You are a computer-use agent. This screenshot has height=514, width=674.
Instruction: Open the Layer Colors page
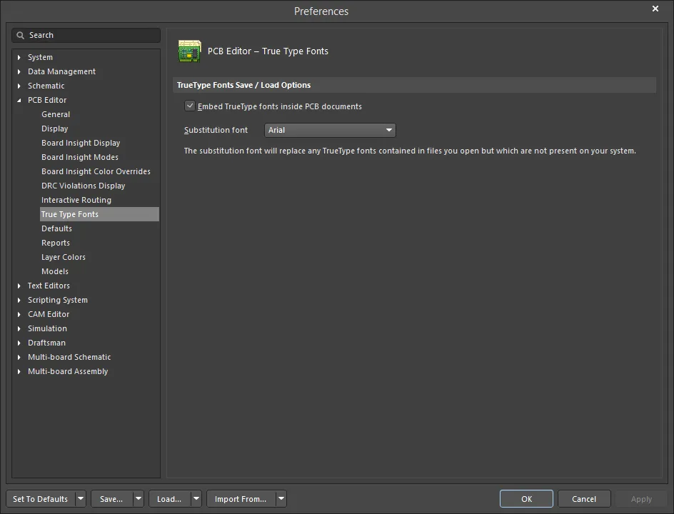[63, 257]
